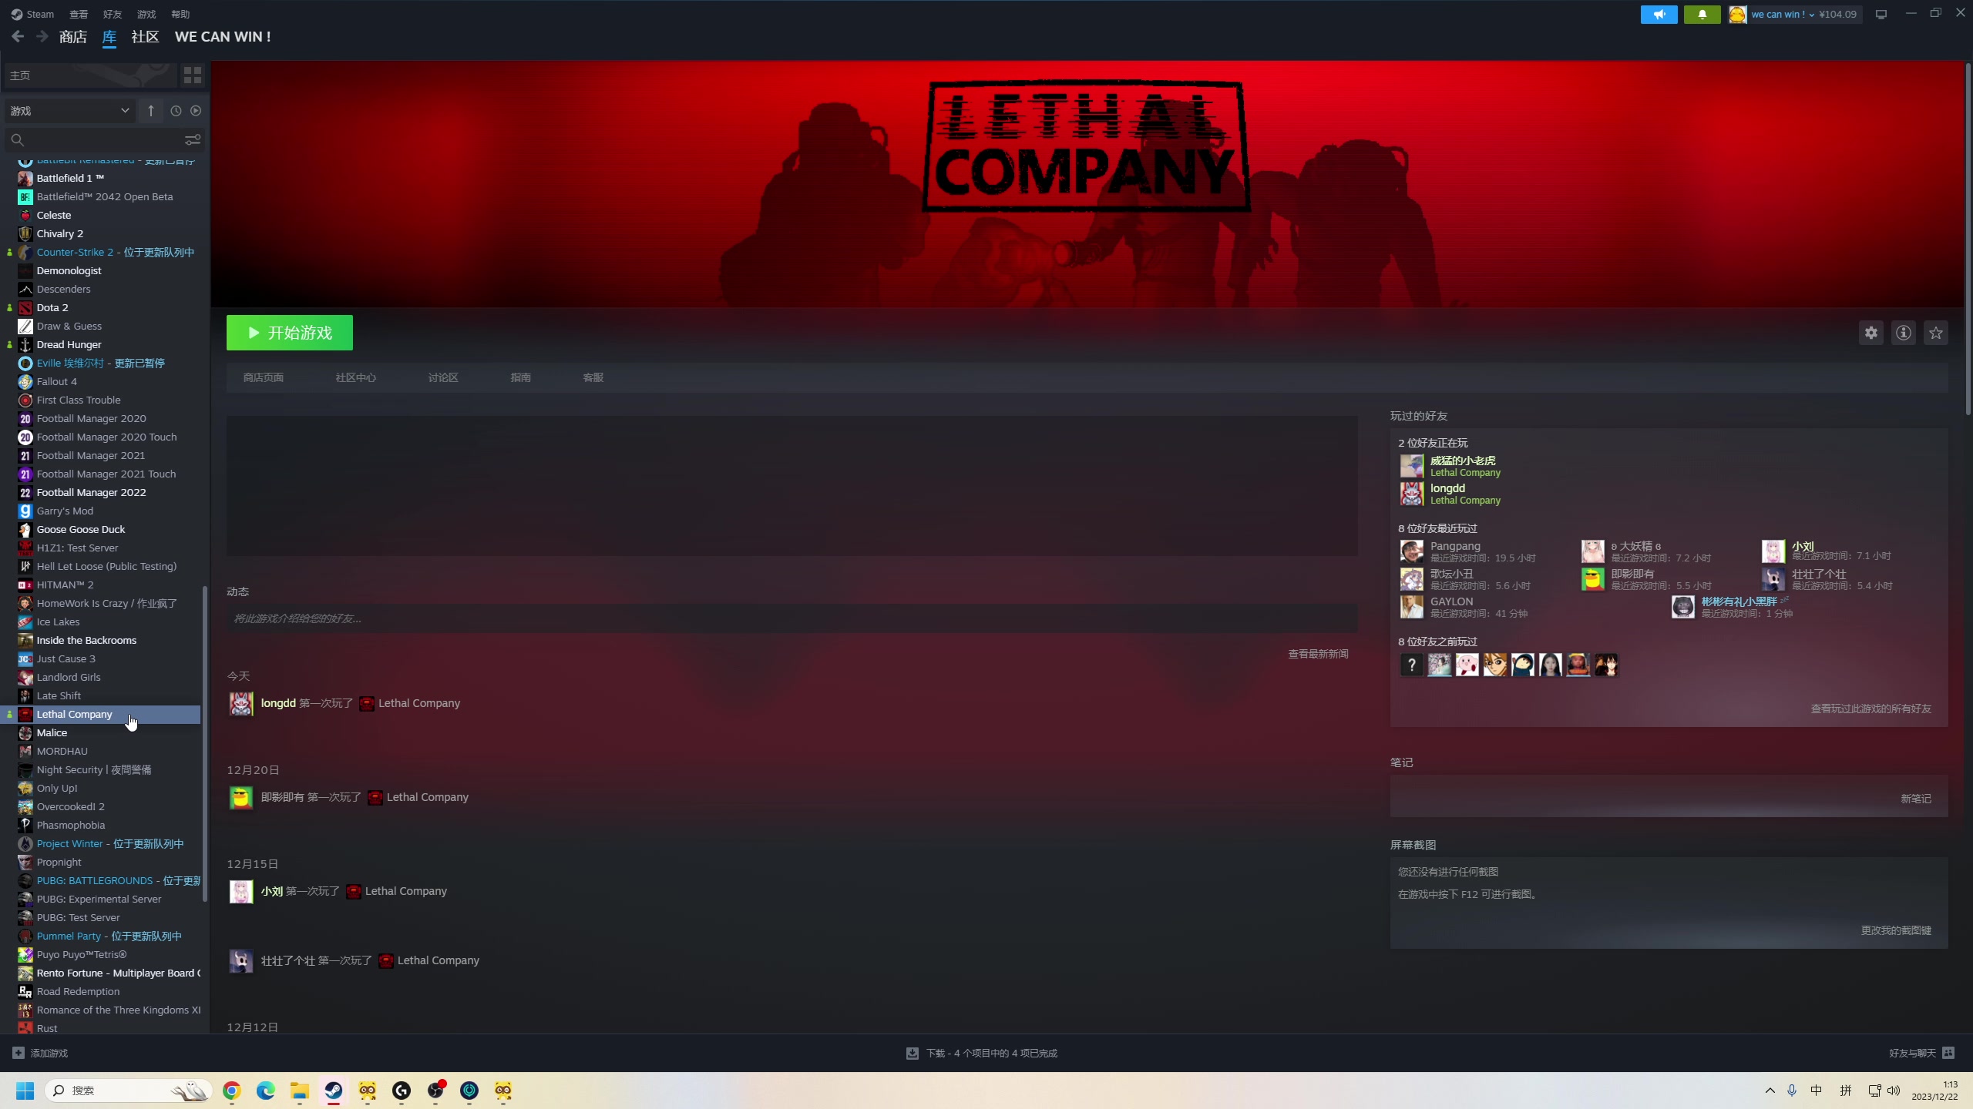Open the game info panel icon
The image size is (1973, 1109).
[x=1903, y=333]
